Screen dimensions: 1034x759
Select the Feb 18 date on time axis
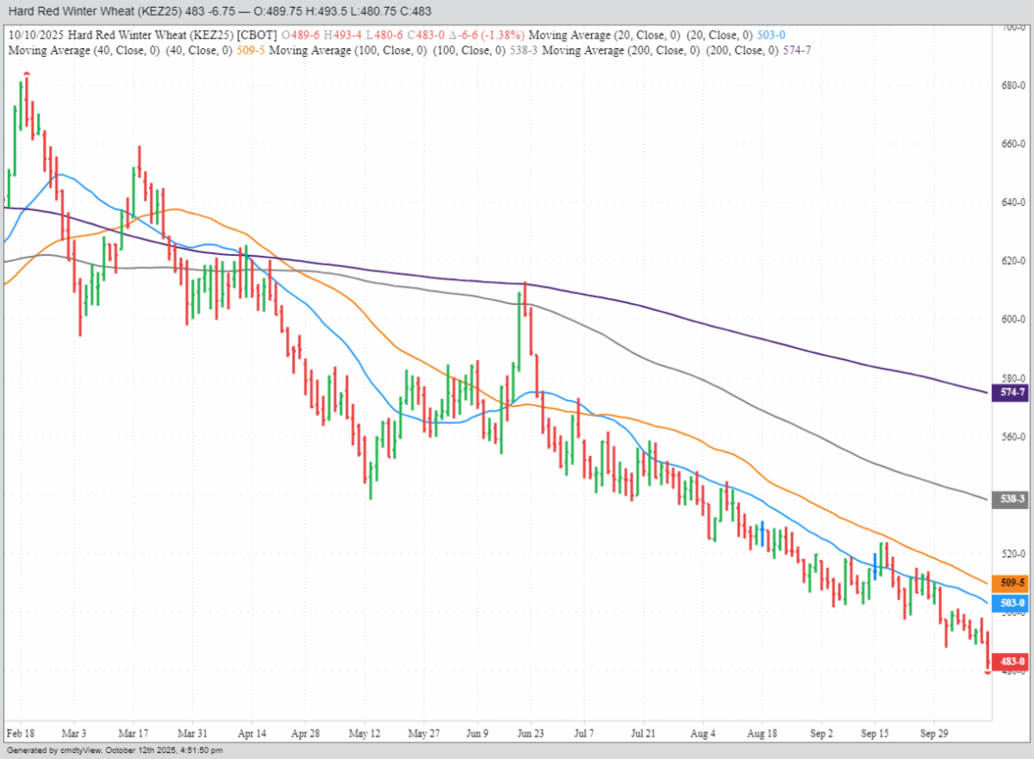[x=19, y=734]
